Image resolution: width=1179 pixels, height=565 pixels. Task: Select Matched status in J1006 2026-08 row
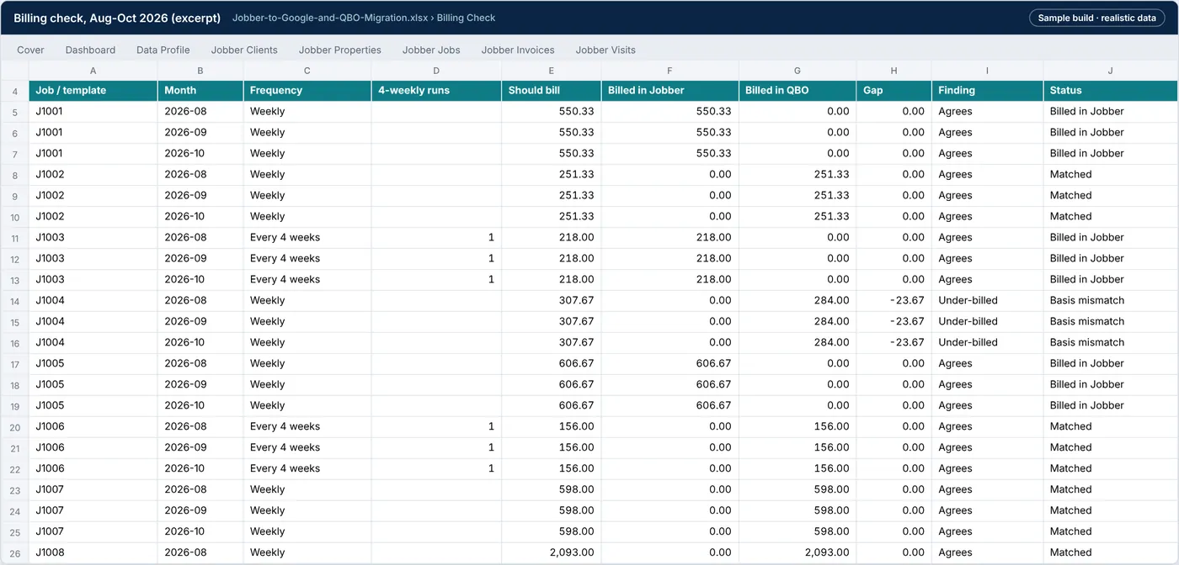click(1111, 426)
